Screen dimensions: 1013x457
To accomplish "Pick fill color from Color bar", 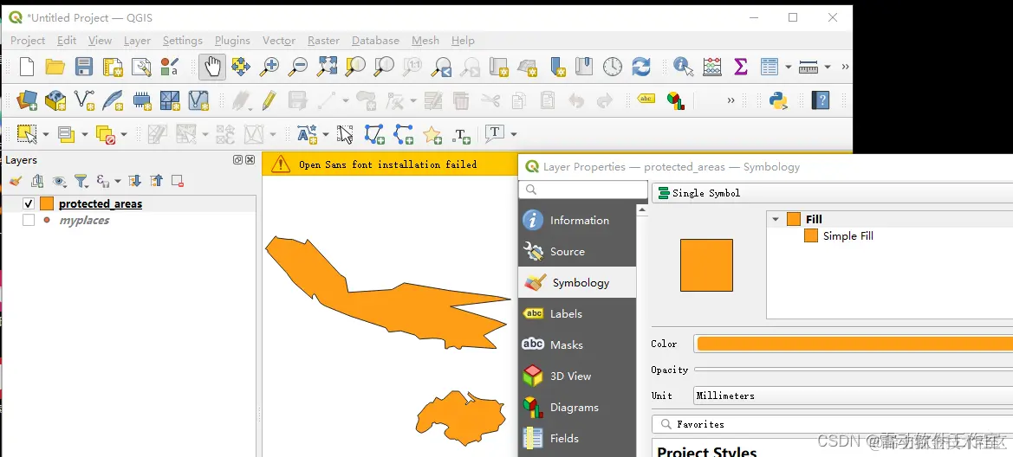I will point(854,344).
